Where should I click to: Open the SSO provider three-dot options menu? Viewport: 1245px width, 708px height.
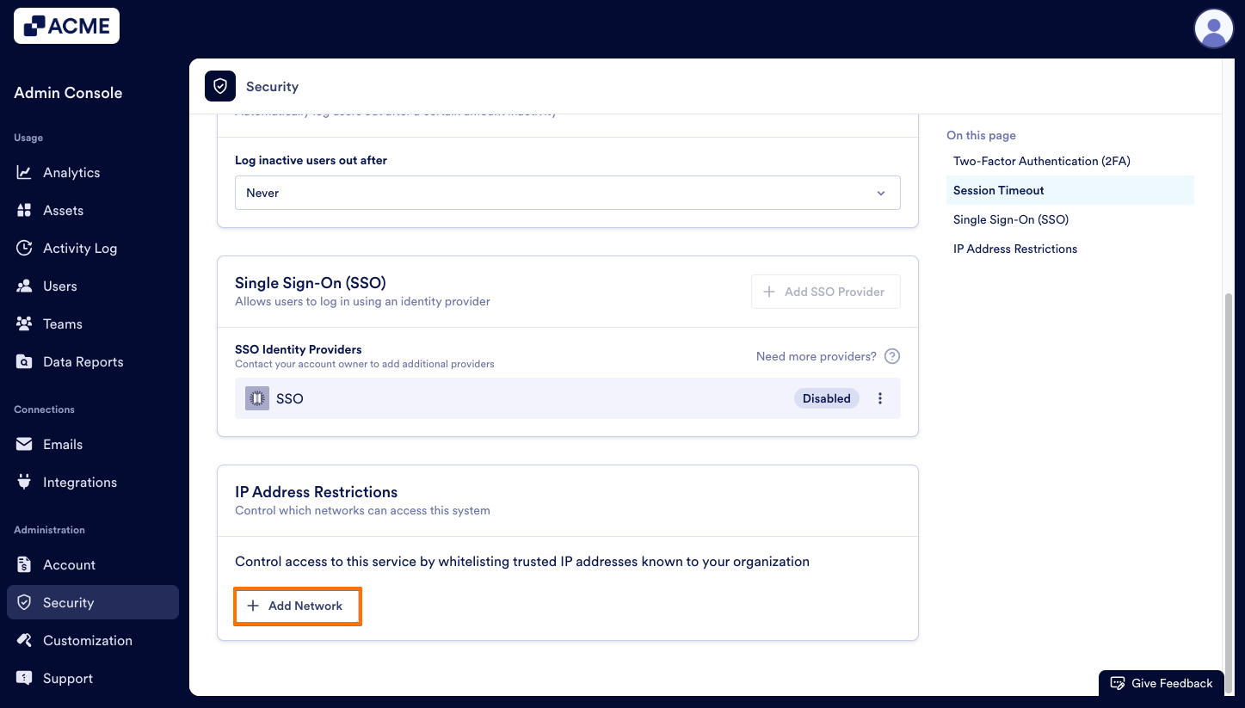coord(879,398)
